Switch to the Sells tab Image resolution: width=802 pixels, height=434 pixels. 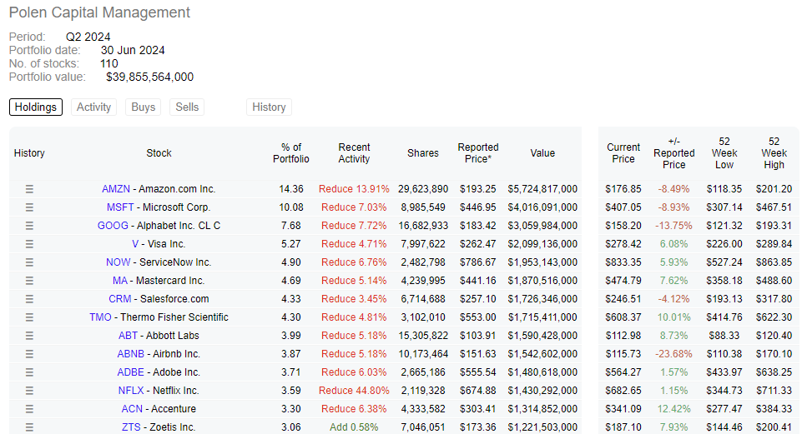(187, 107)
